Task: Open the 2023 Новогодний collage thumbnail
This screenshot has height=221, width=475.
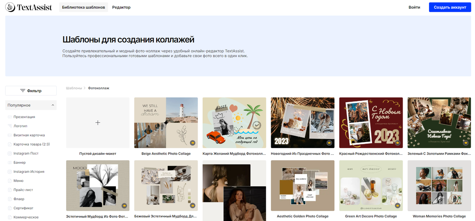Action: pyautogui.click(x=303, y=123)
